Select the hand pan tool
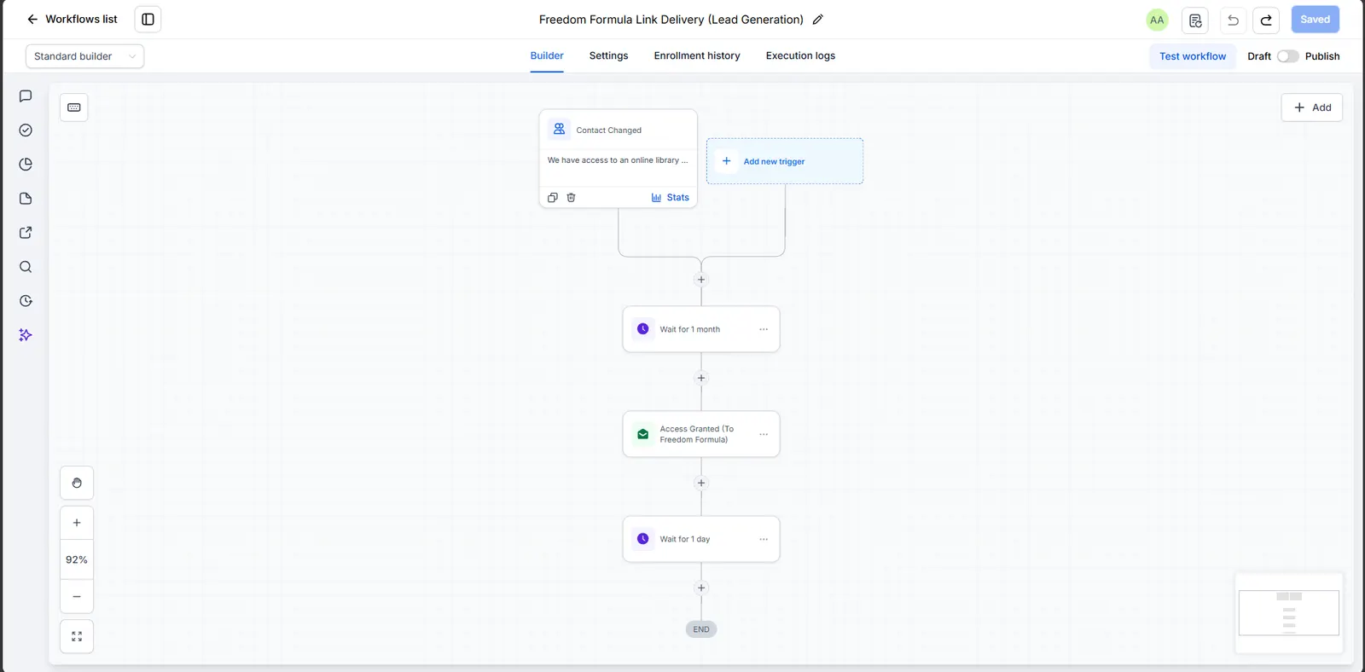Viewport: 1365px width, 672px height. click(x=77, y=483)
